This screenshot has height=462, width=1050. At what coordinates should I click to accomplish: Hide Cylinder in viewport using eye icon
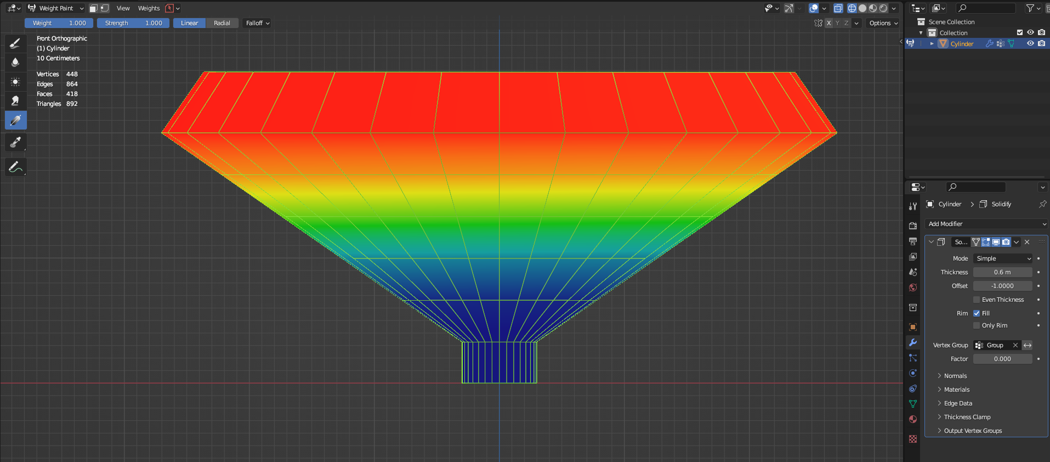[1030, 43]
